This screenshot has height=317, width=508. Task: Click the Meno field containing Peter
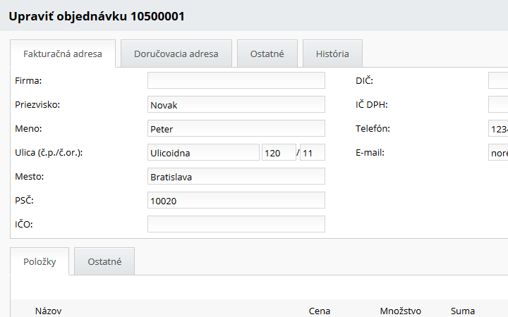point(236,128)
